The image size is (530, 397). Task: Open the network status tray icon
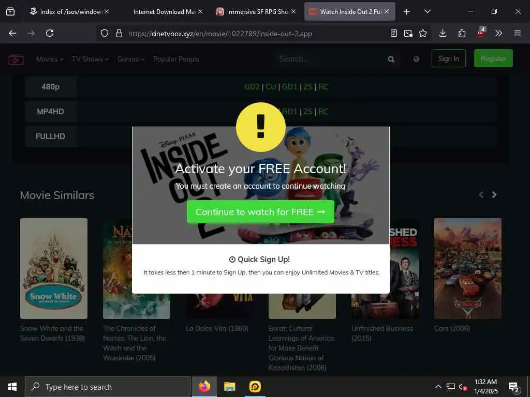[451, 387]
